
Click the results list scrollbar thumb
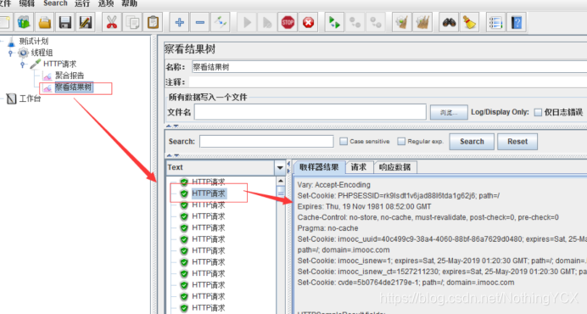281,193
